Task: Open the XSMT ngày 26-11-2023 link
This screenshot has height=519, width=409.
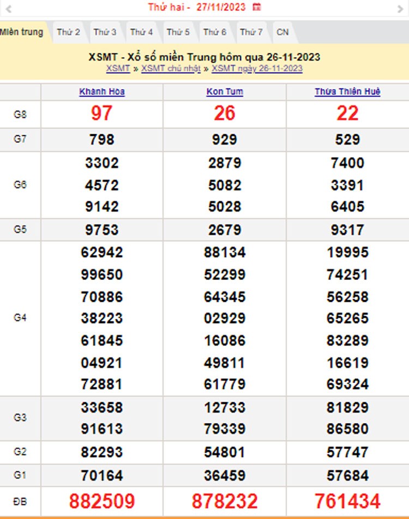Action: [x=257, y=68]
